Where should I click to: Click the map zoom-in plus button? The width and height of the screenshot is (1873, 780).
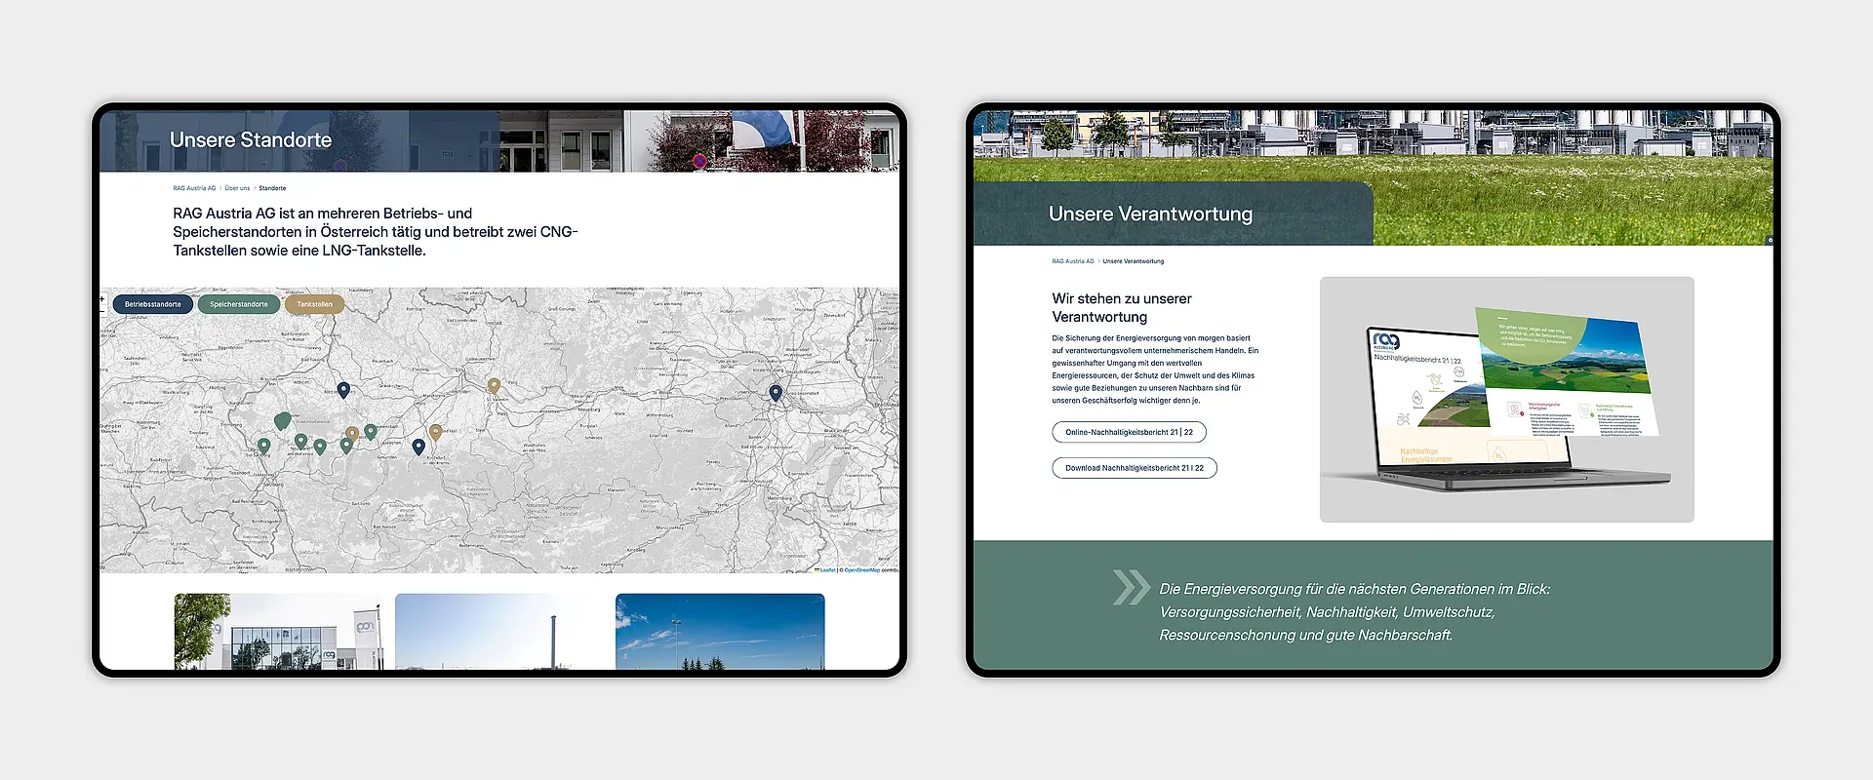tap(102, 299)
